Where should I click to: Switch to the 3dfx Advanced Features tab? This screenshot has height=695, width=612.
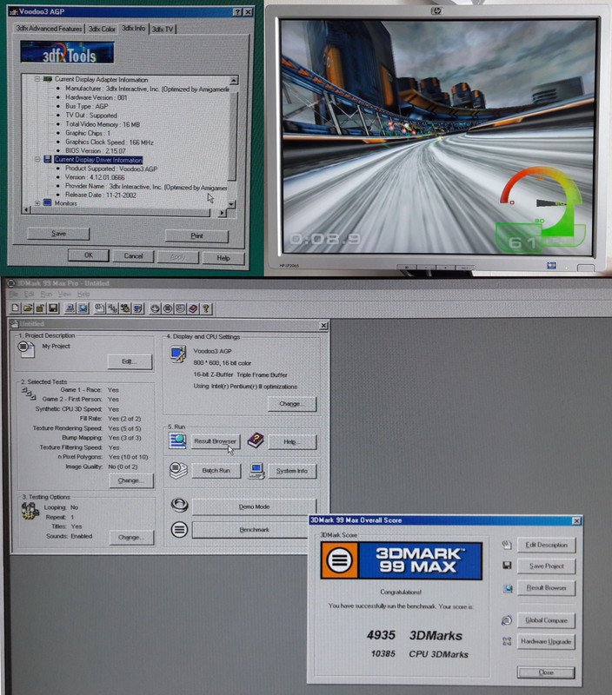click(x=49, y=29)
